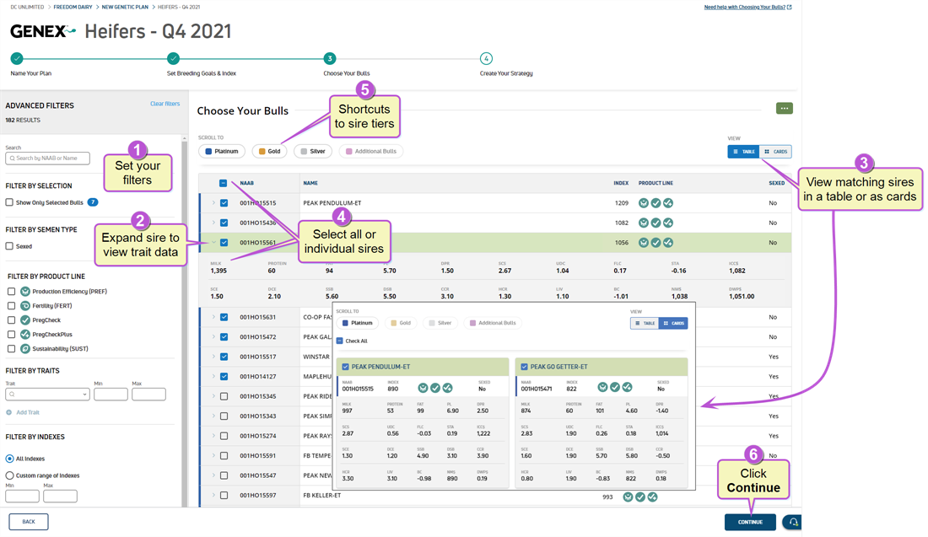Viewport: 928px width, 537px height.
Task: Click the Clear filters link
Action: pos(165,104)
